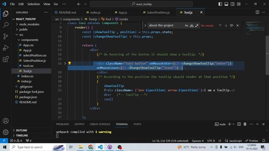Open the Run and Debug view
This screenshot has height=151, width=269.
5,48
